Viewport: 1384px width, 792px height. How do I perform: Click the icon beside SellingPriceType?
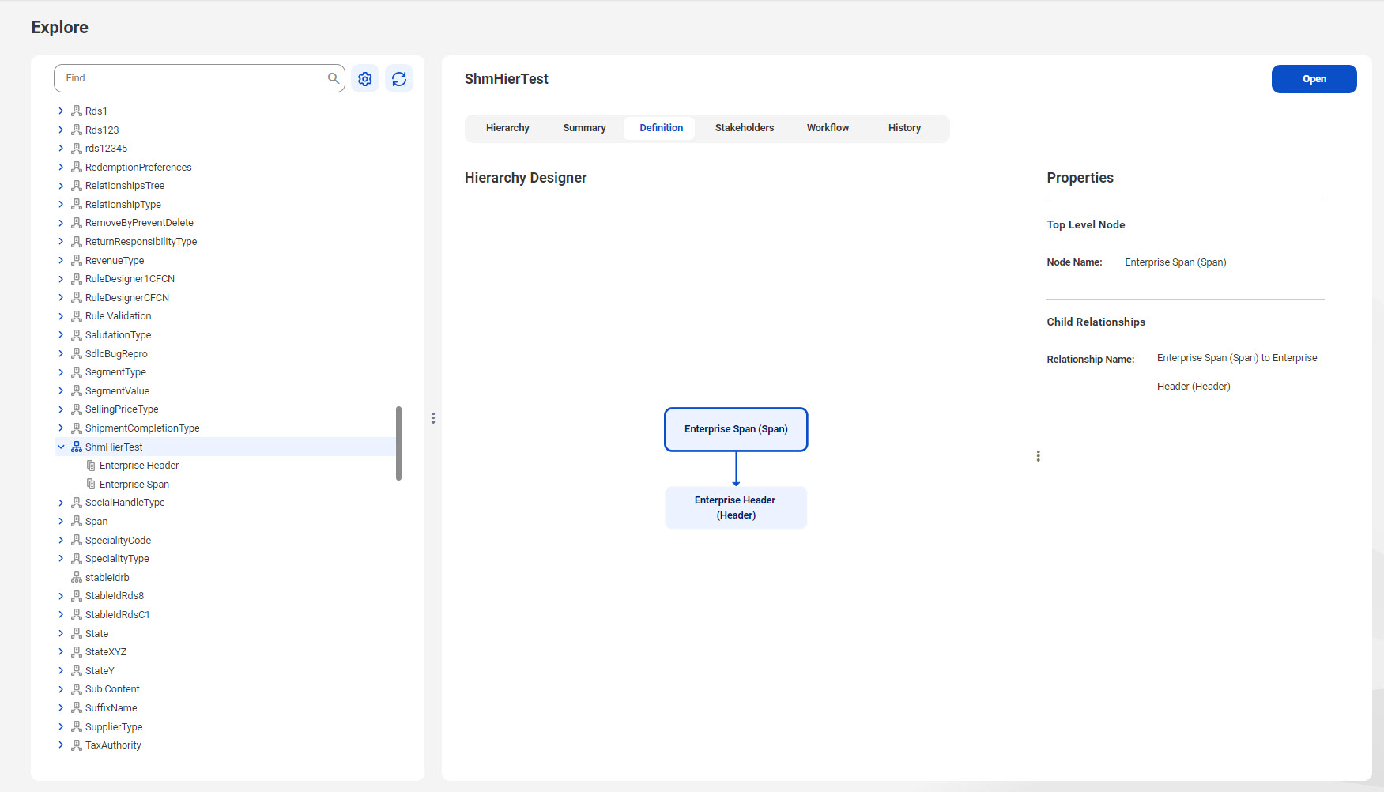pyautogui.click(x=77, y=409)
